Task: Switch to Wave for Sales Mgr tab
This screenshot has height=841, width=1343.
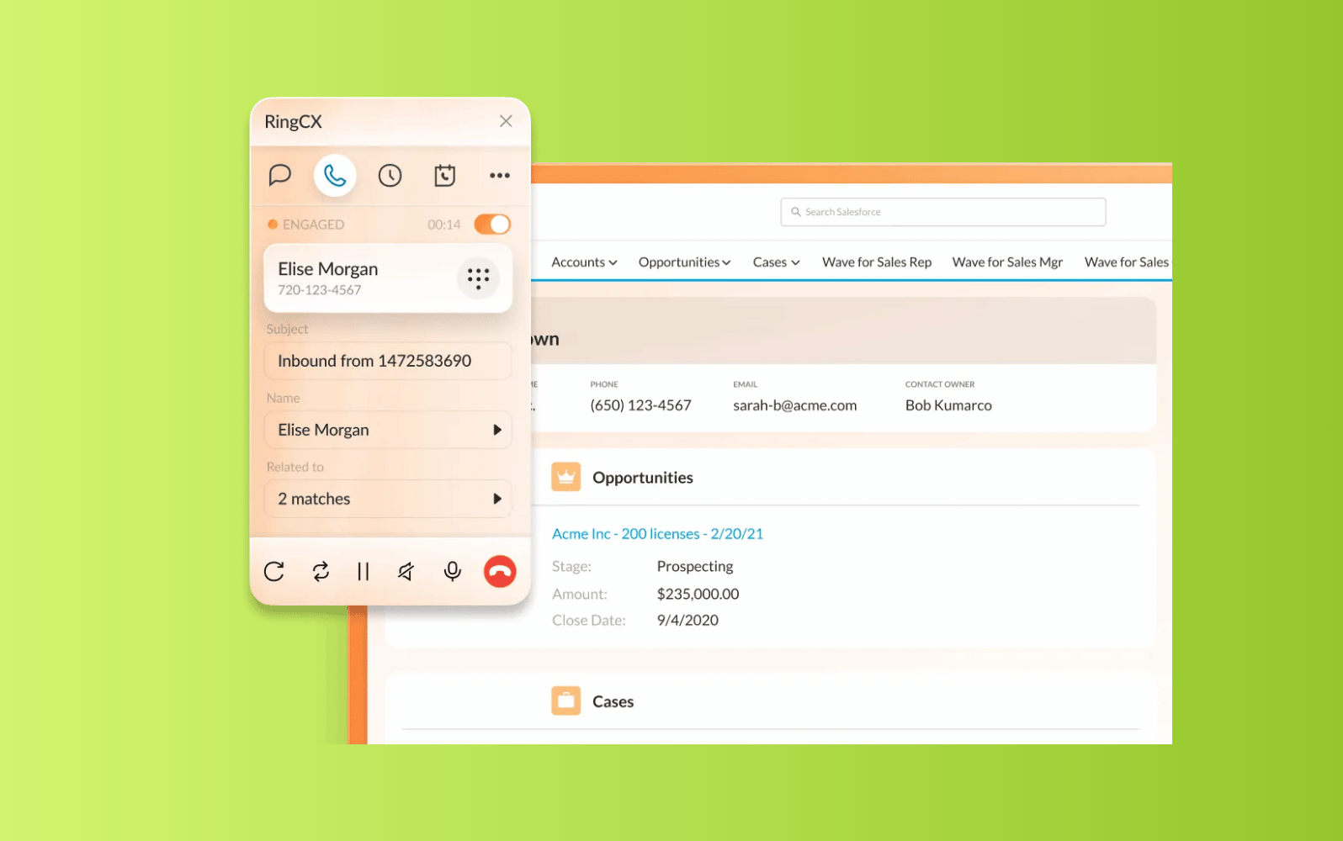Action: click(x=1007, y=262)
